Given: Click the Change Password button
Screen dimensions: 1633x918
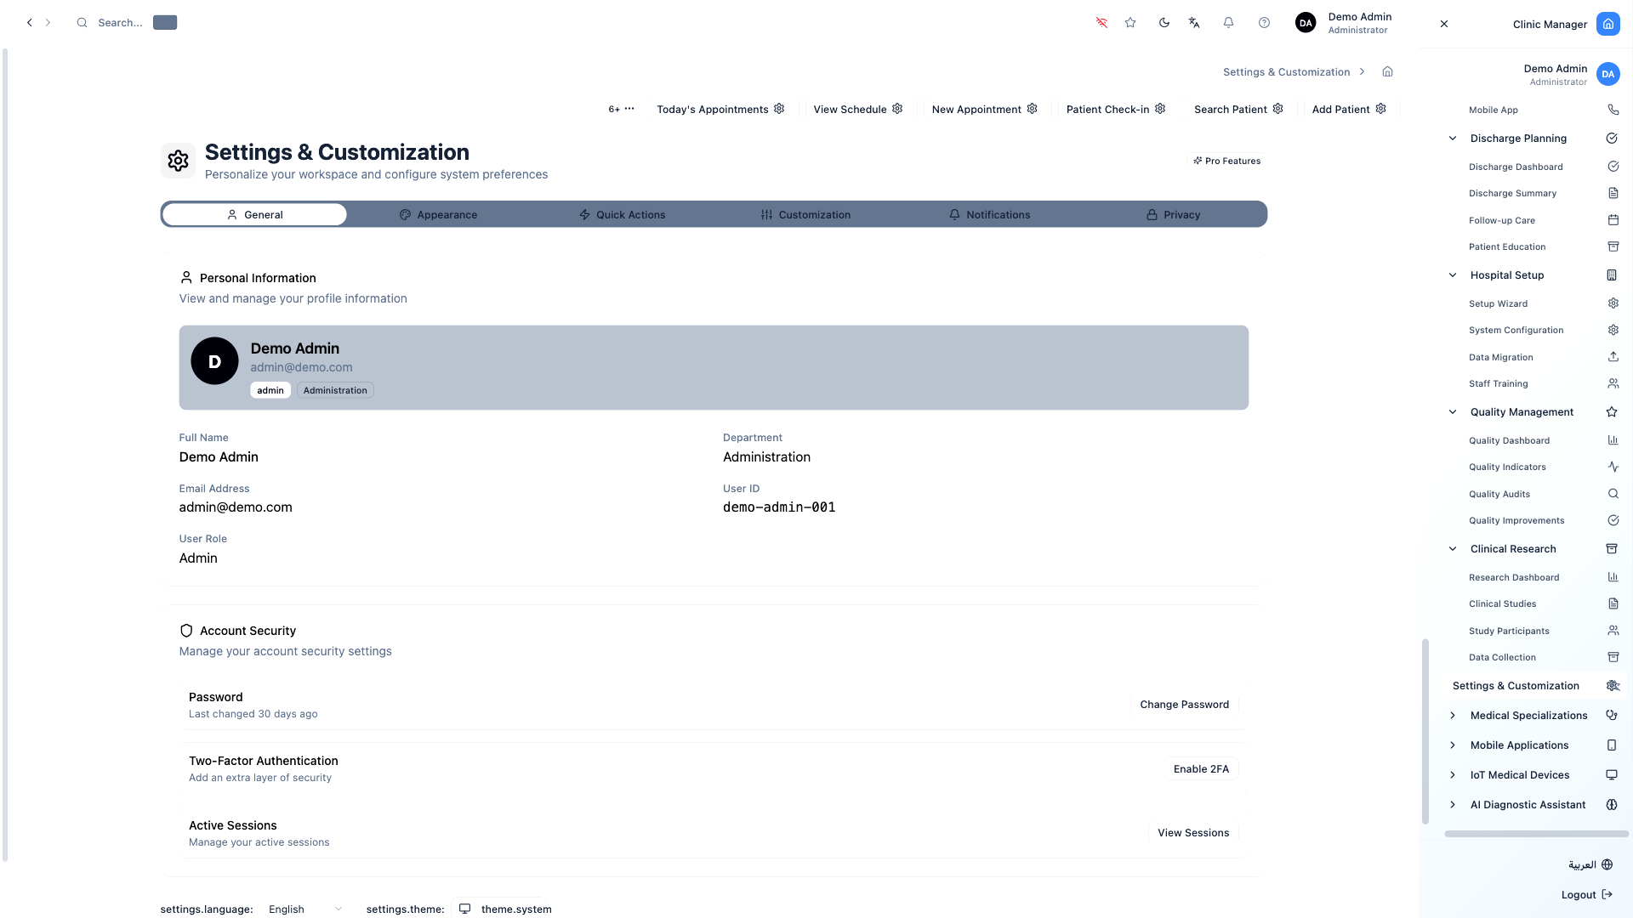Looking at the screenshot, I should click(x=1184, y=705).
